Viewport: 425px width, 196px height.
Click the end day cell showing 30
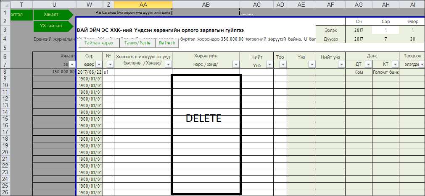tap(412, 39)
